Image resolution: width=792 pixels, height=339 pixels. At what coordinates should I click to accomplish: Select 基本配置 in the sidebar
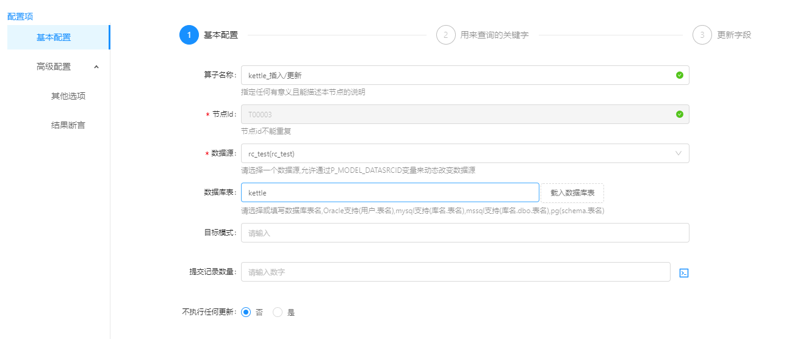tap(54, 37)
